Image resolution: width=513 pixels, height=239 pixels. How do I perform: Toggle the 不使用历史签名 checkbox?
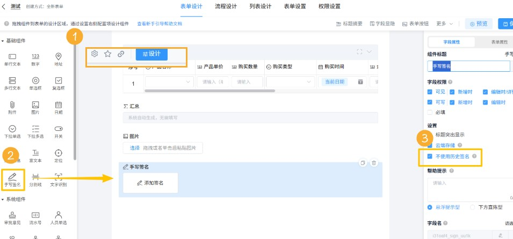click(x=430, y=156)
